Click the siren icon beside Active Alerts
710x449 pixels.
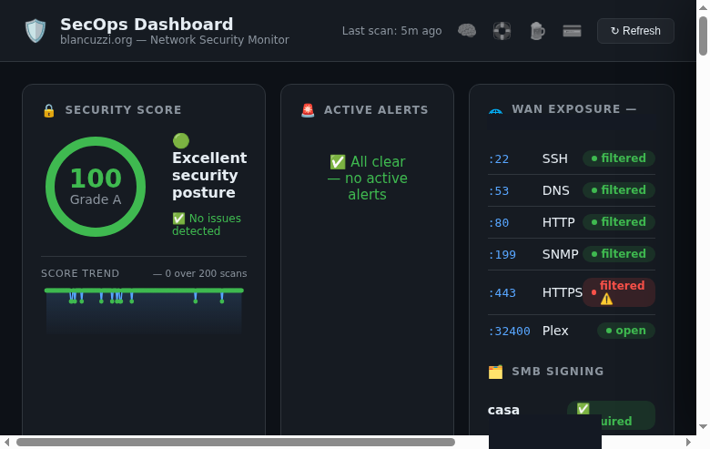click(x=308, y=110)
